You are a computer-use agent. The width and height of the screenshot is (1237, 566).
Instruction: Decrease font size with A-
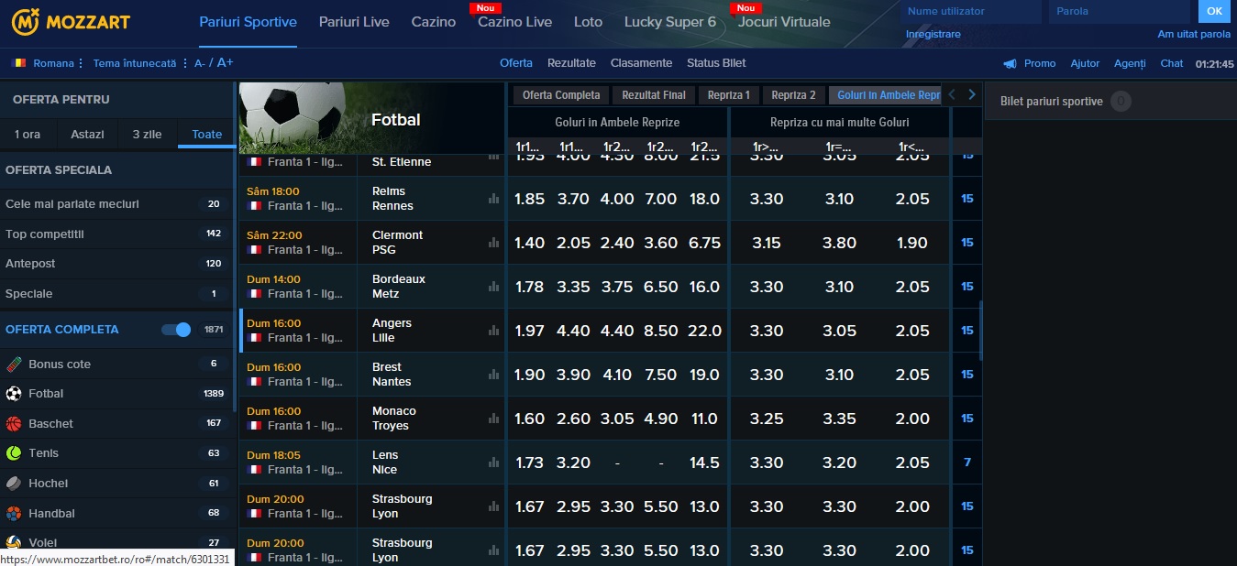click(200, 63)
